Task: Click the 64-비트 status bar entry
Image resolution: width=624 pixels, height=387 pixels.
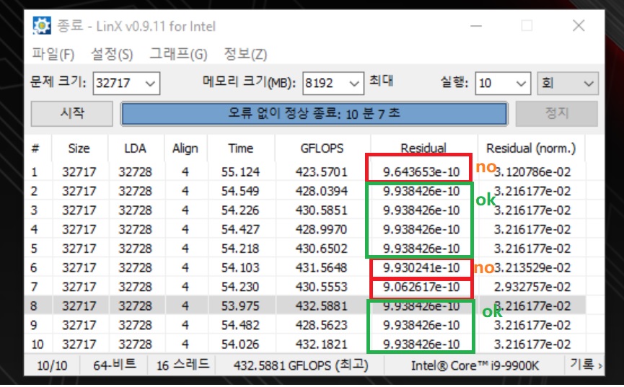Action: (115, 365)
